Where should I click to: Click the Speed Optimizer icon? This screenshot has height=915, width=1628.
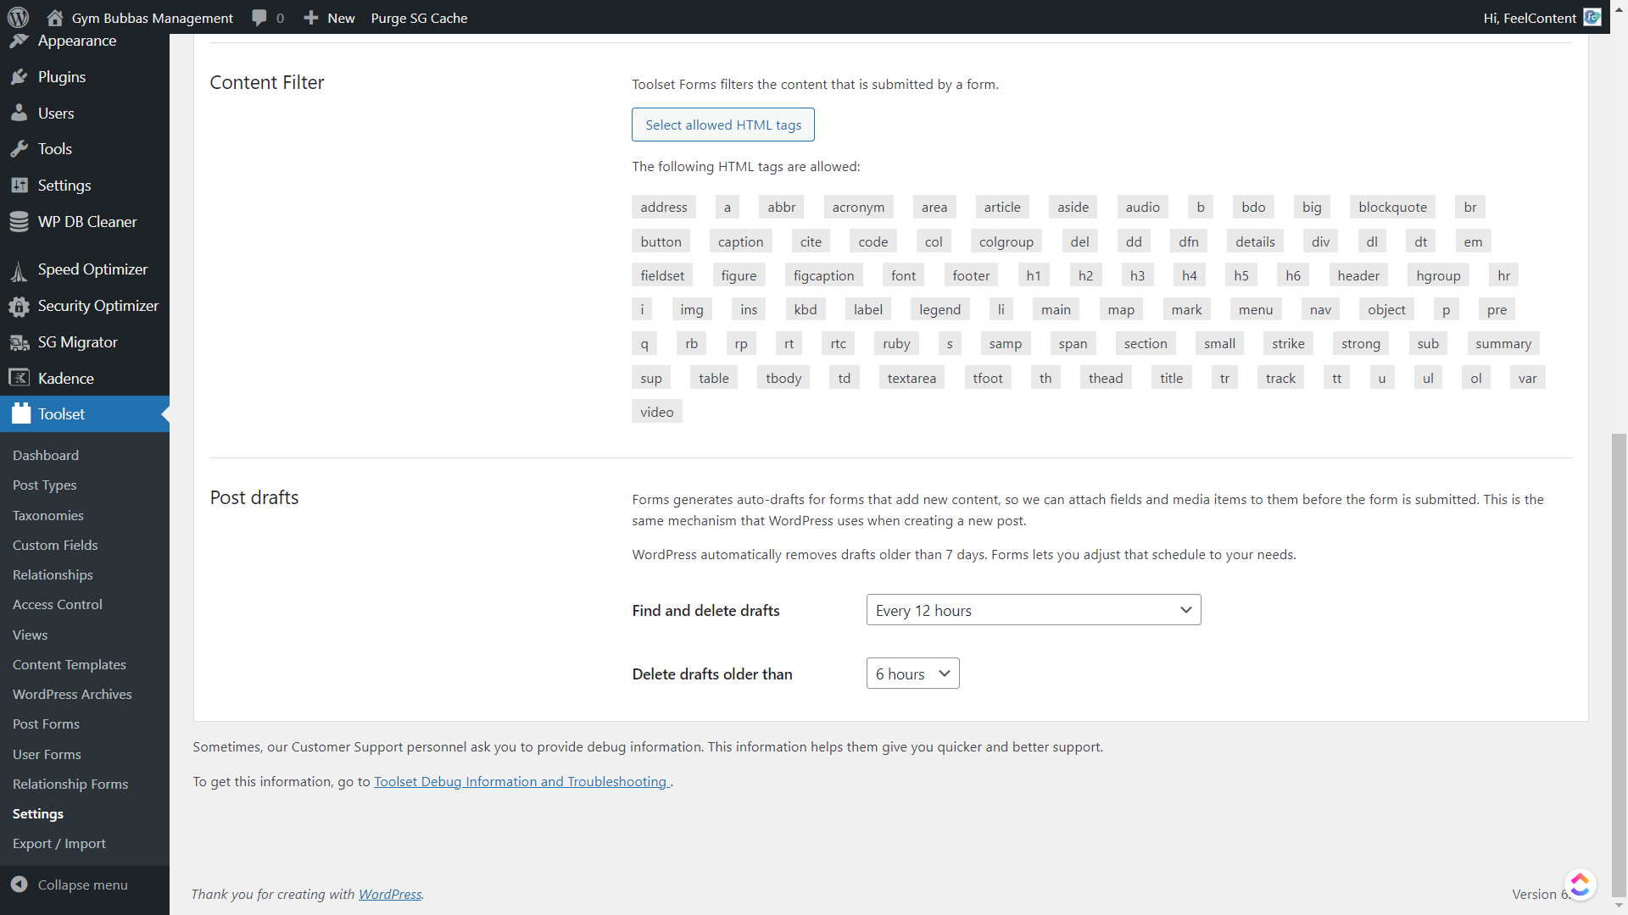[20, 270]
